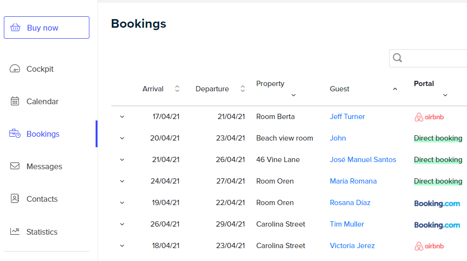The height and width of the screenshot is (261, 467).
Task: Click the search magnifier icon
Action: 397,58
